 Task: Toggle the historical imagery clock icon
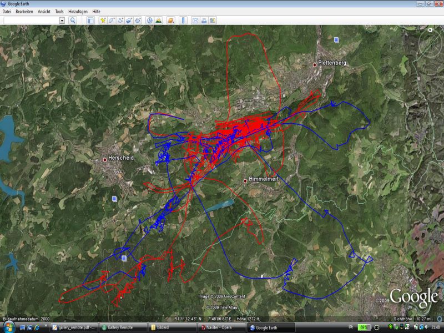(x=150, y=21)
